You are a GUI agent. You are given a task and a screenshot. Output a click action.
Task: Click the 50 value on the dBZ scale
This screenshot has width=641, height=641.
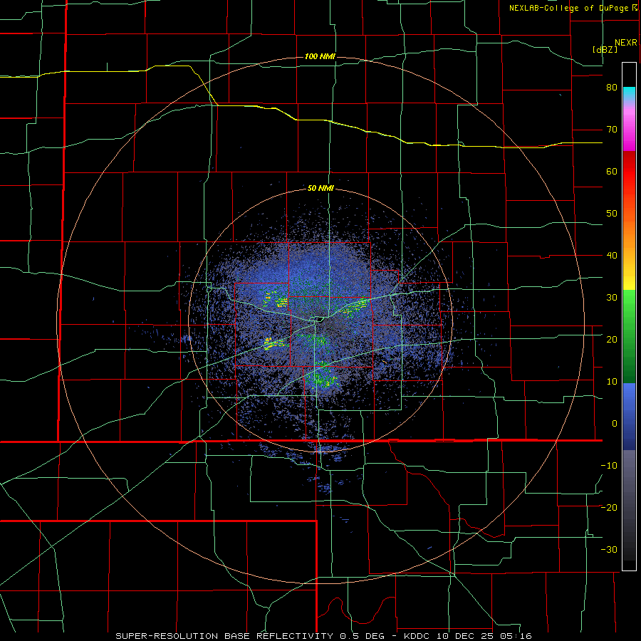click(612, 214)
